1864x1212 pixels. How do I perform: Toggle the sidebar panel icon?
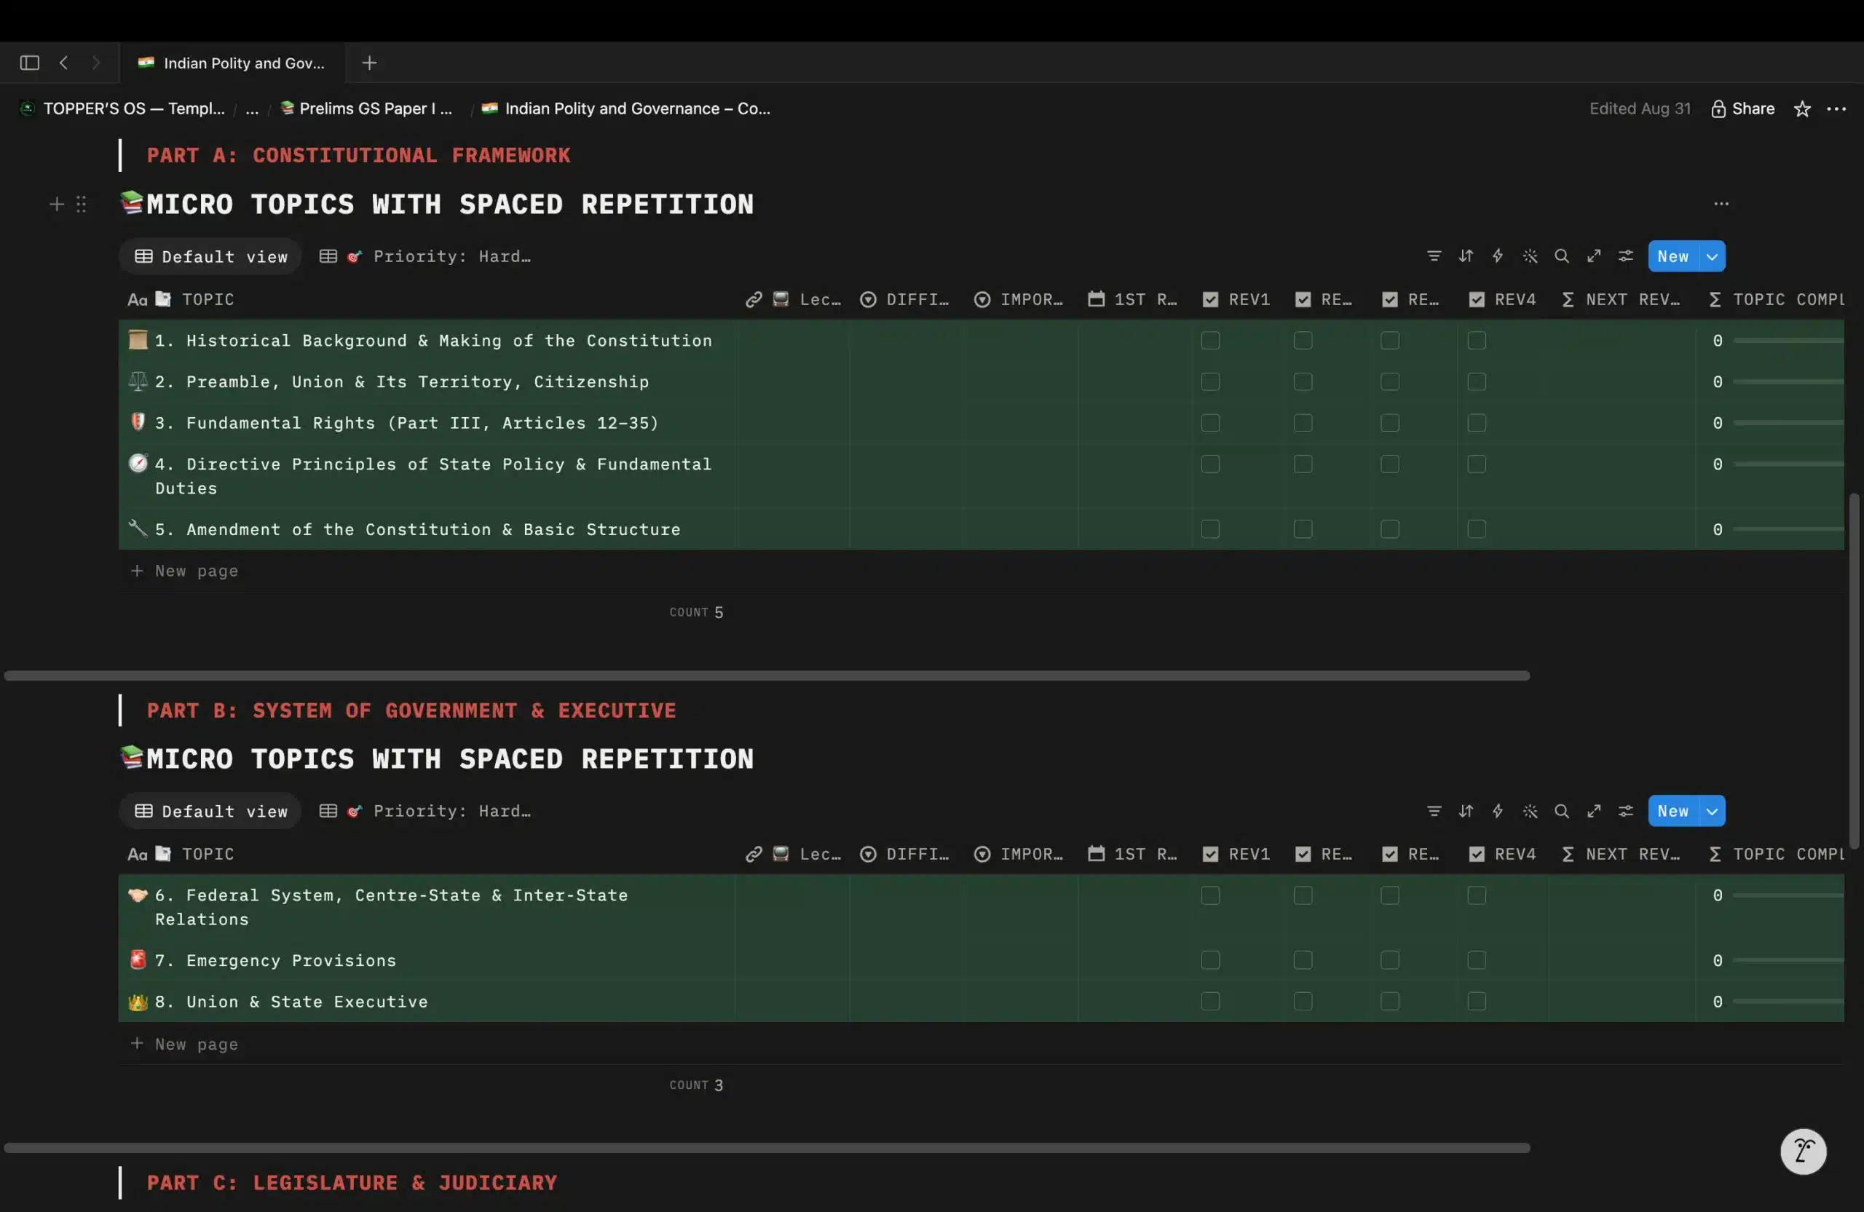pyautogui.click(x=30, y=63)
